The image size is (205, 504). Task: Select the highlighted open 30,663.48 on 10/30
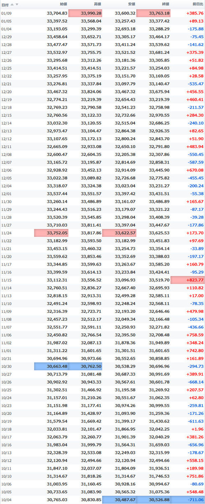pyautogui.click(x=51, y=366)
